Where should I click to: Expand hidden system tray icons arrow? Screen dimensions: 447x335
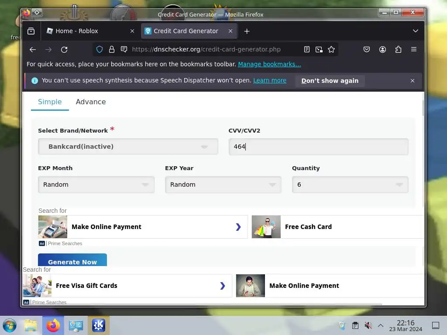point(381,325)
